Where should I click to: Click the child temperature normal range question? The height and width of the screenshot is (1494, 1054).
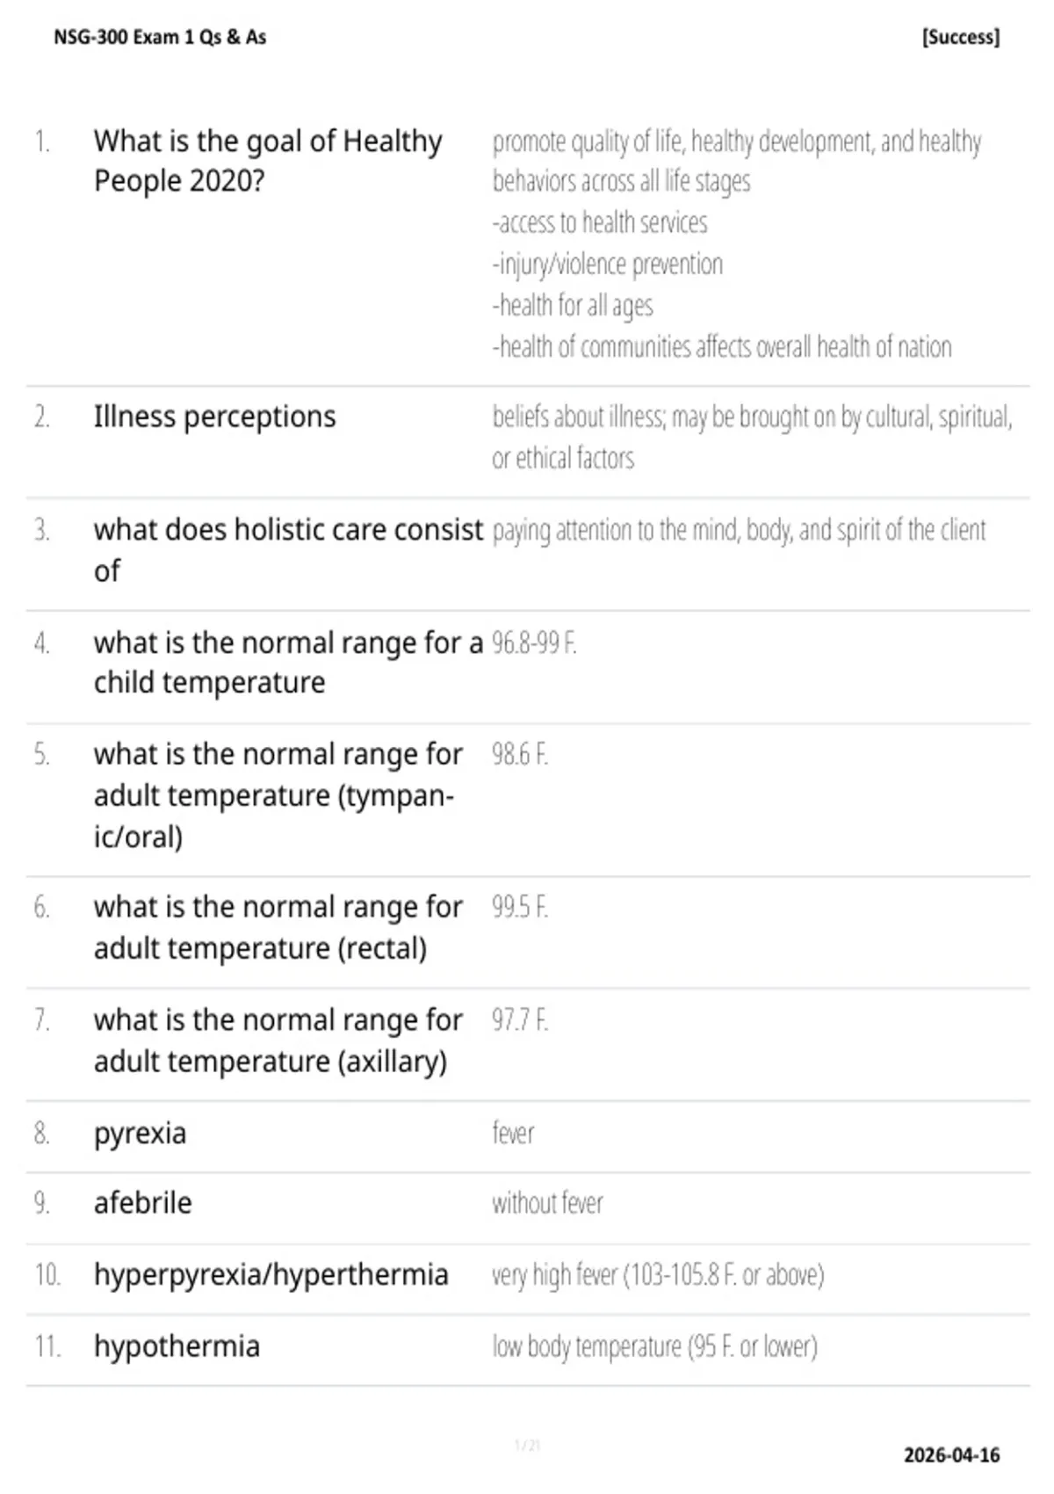(289, 663)
